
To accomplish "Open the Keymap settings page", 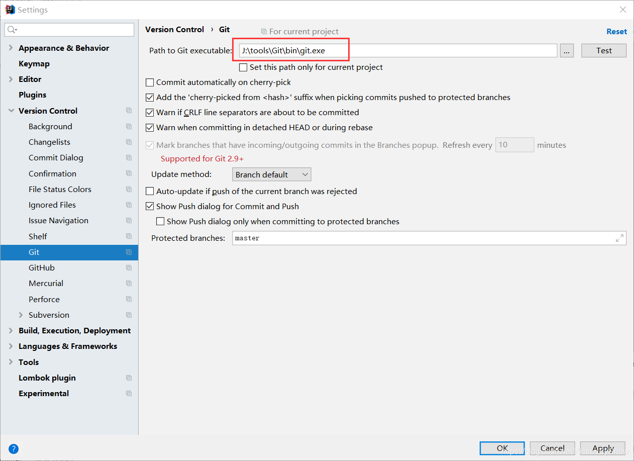I will coord(34,63).
